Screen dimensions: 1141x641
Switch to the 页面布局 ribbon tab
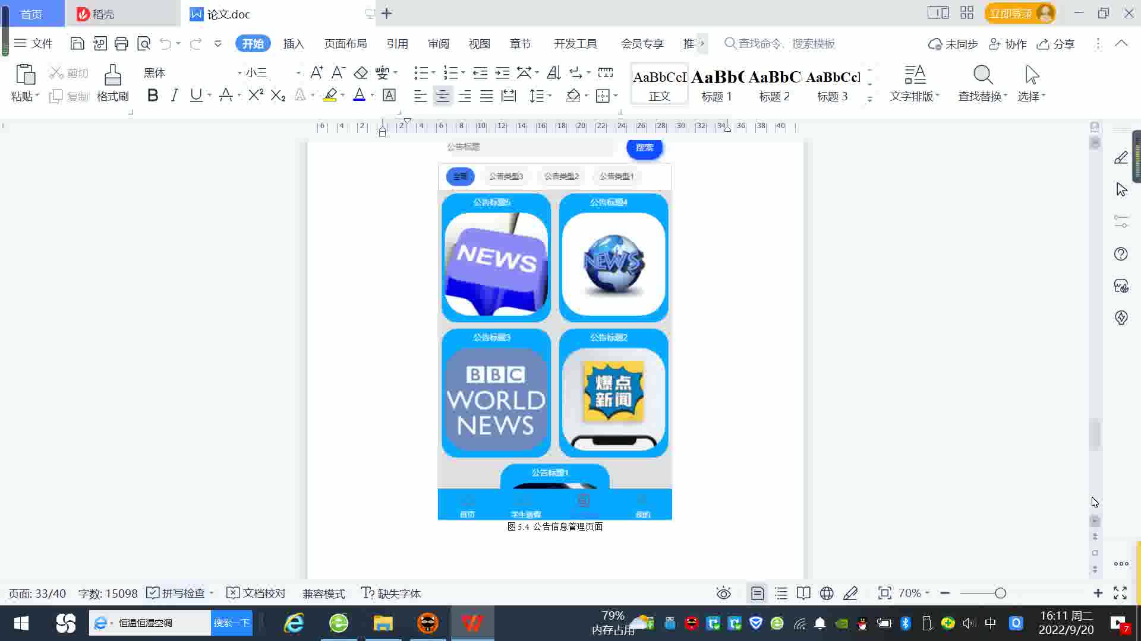pyautogui.click(x=345, y=44)
